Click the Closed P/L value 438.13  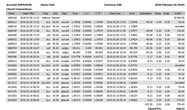180,109
